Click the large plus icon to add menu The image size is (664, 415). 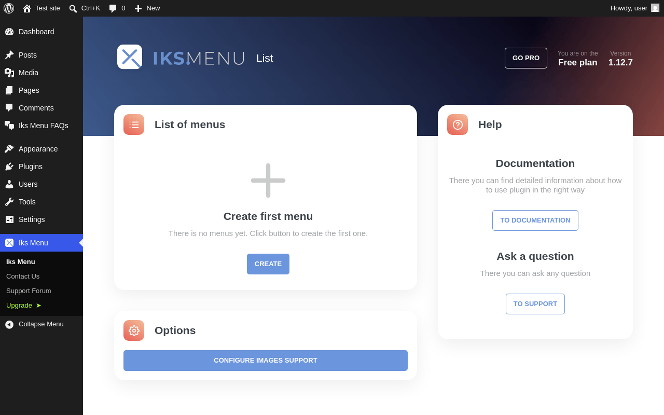(x=268, y=181)
